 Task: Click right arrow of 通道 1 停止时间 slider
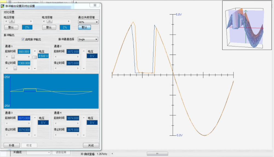point(29,69)
